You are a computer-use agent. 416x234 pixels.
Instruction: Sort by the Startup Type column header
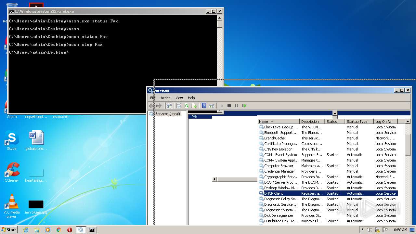pyautogui.click(x=359, y=122)
